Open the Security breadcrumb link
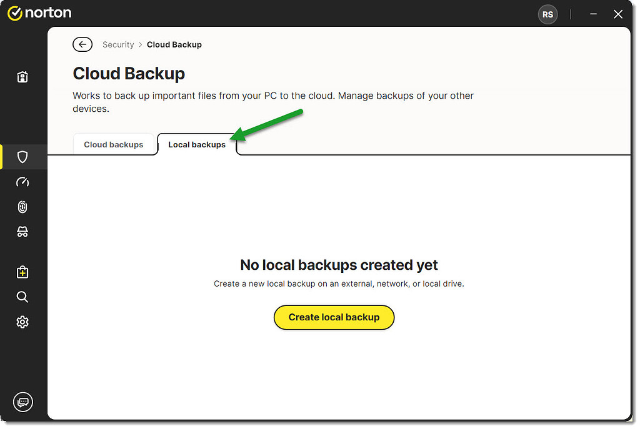Viewport: 640px width, 429px height. pyautogui.click(x=118, y=44)
